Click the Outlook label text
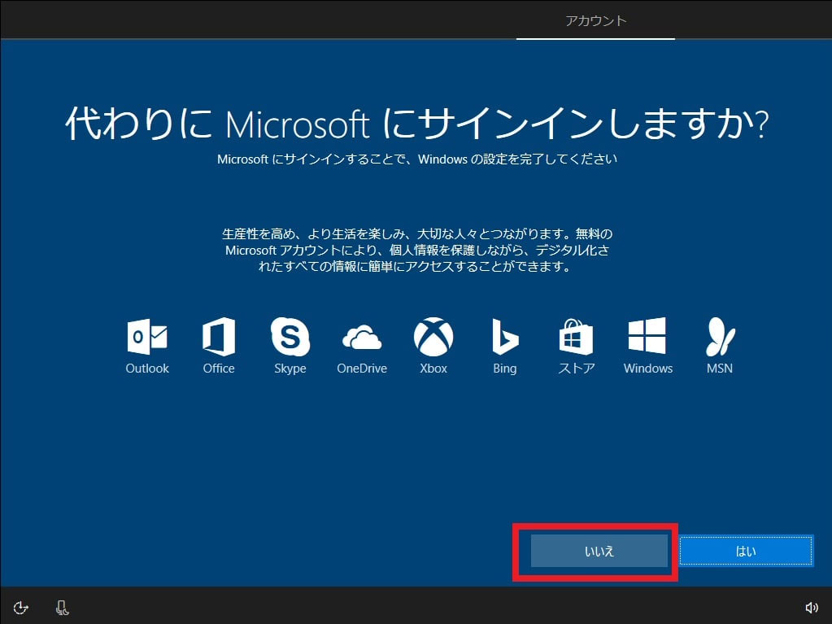This screenshot has height=624, width=832. click(x=147, y=369)
